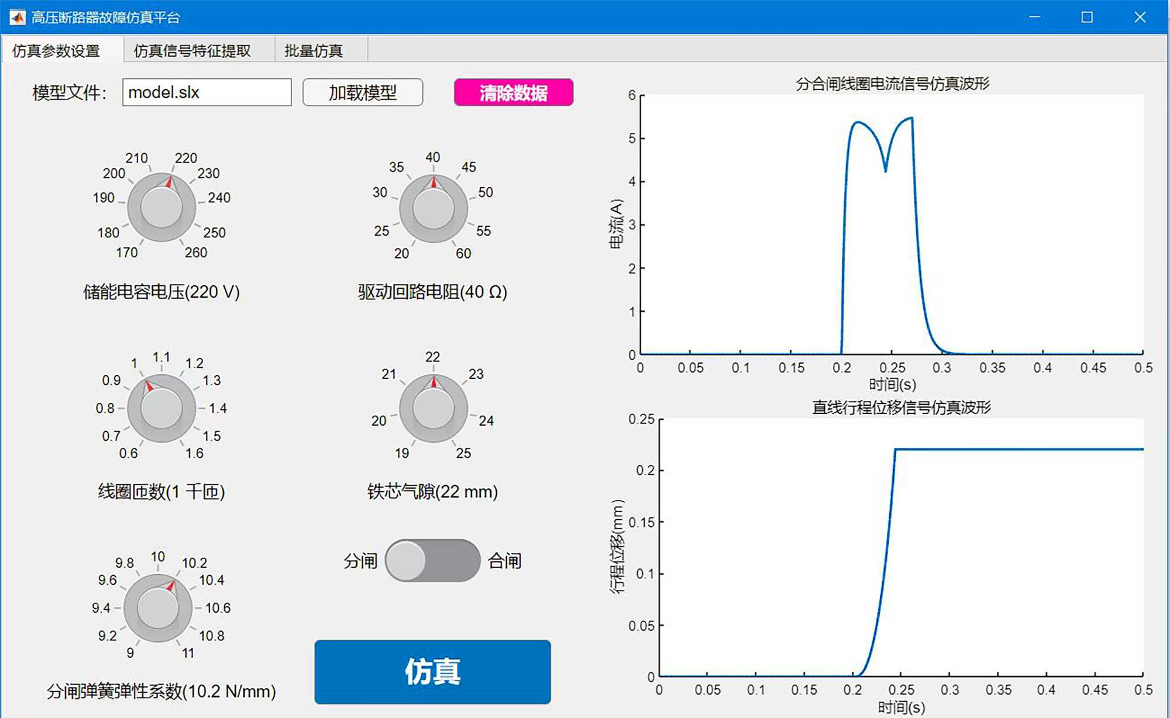Click the MATLAB app icon in title bar
Viewport: 1170px width, 718px height.
(x=18, y=18)
